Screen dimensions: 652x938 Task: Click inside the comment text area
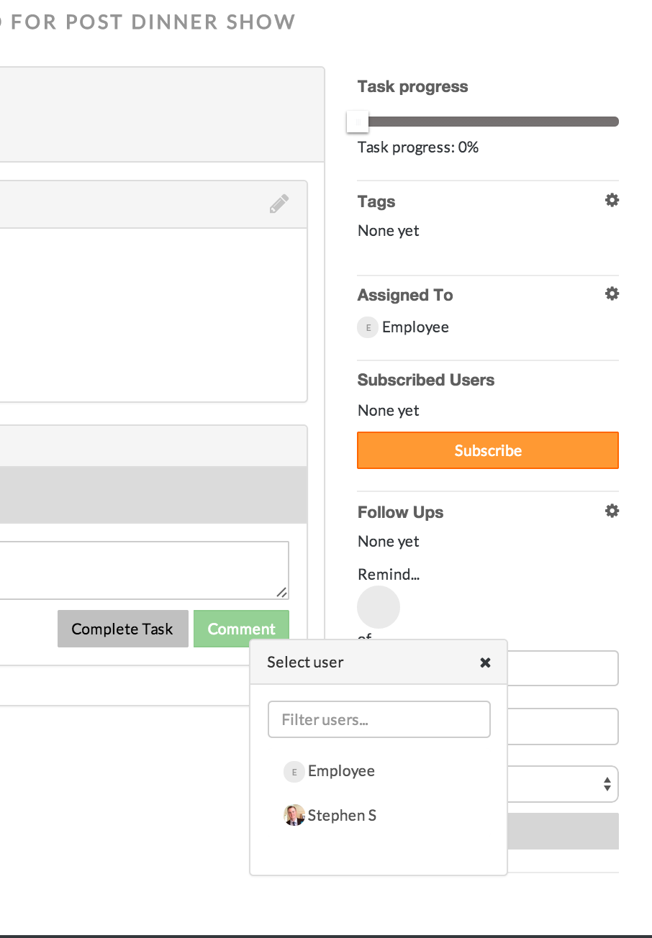(x=144, y=570)
